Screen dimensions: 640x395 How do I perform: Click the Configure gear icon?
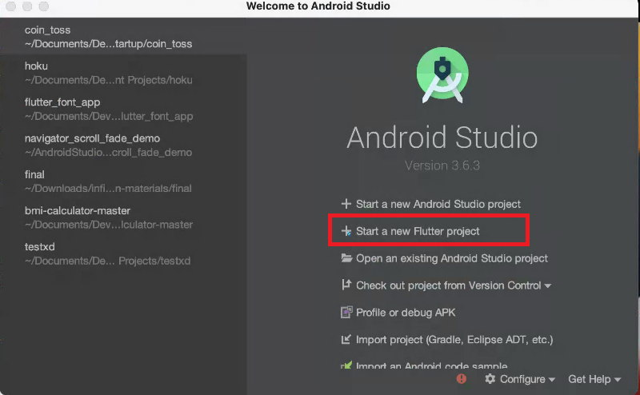tap(490, 379)
